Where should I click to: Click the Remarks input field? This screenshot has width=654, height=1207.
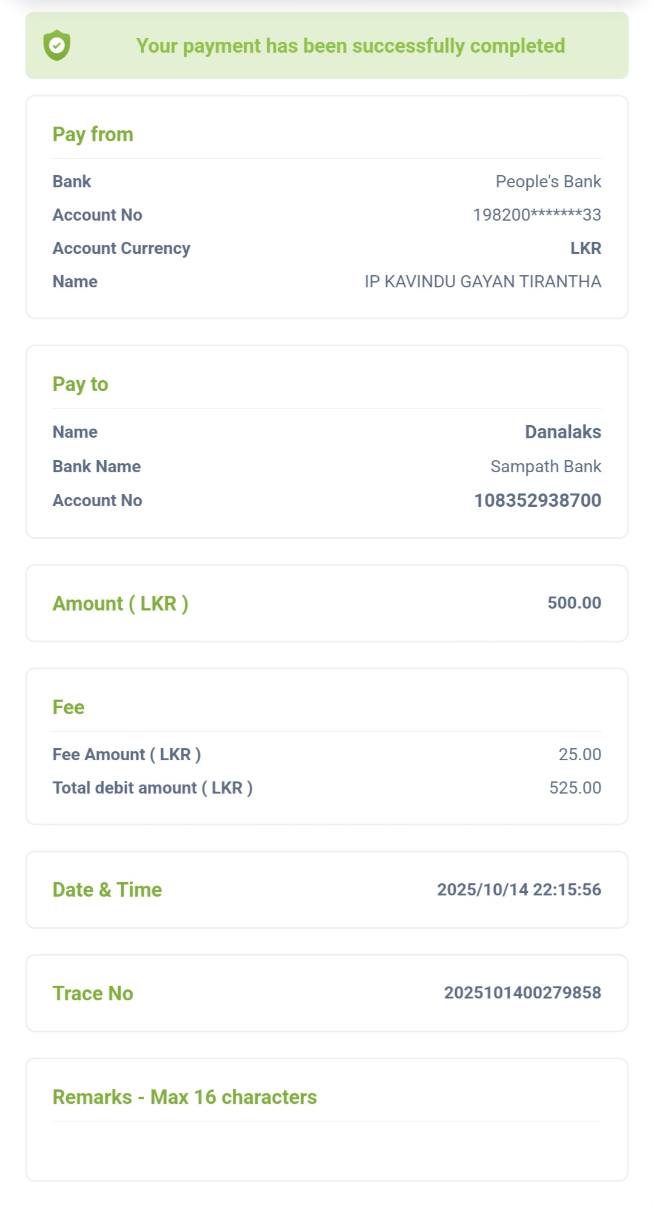[327, 1149]
